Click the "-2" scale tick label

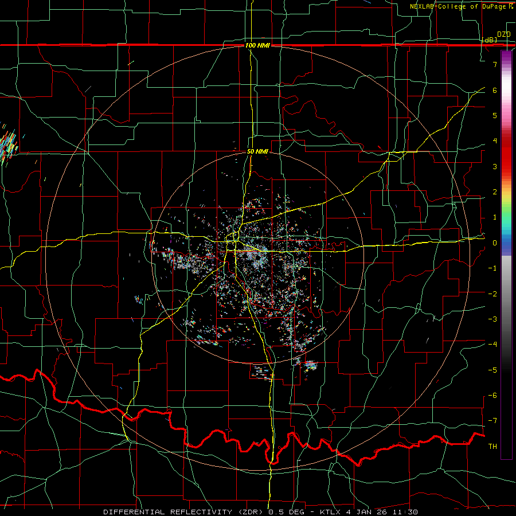pyautogui.click(x=492, y=294)
